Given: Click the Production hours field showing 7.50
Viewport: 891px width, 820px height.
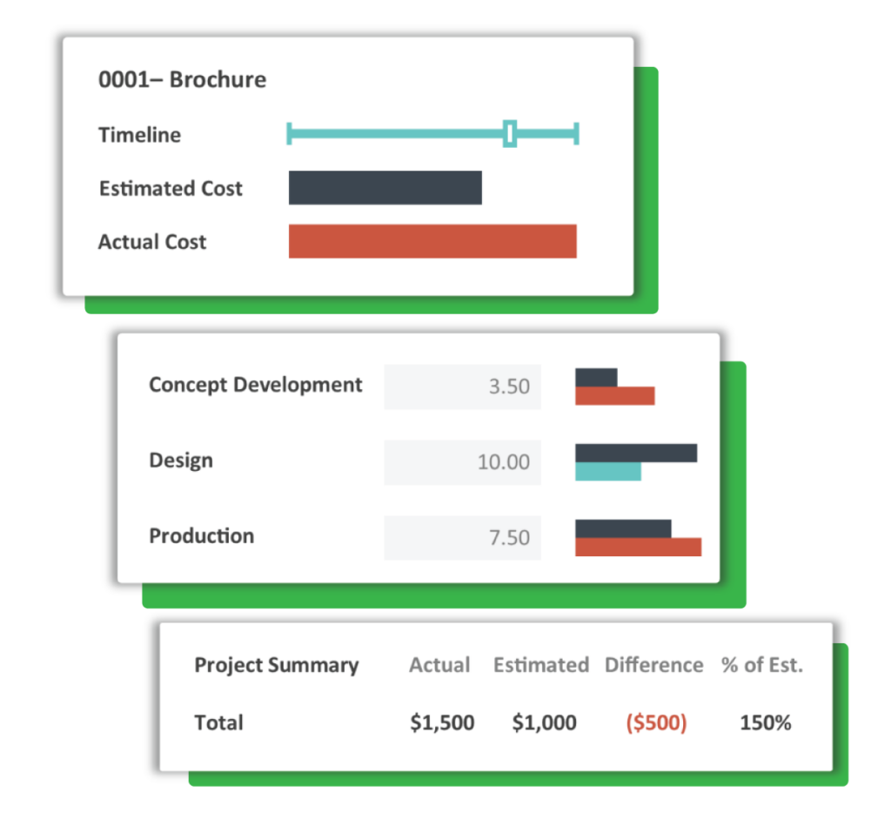Looking at the screenshot, I should point(462,537).
